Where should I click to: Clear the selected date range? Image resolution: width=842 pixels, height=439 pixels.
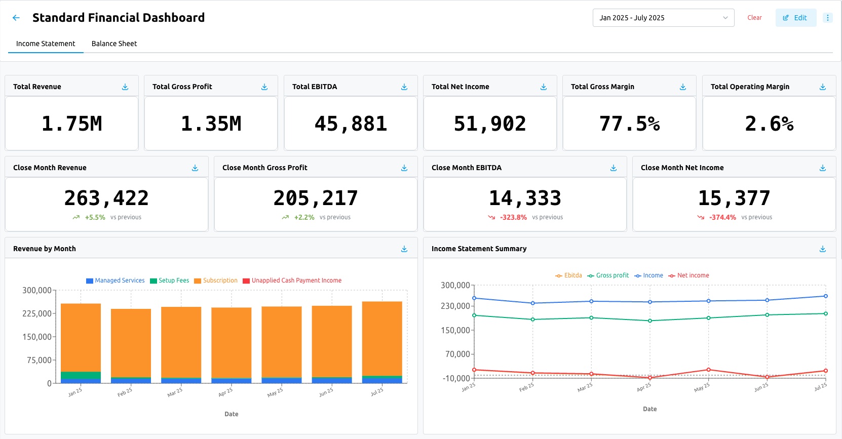[x=754, y=18]
